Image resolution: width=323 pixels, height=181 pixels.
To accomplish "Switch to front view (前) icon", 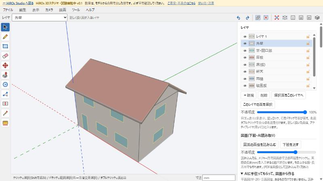I will (301, 18).
